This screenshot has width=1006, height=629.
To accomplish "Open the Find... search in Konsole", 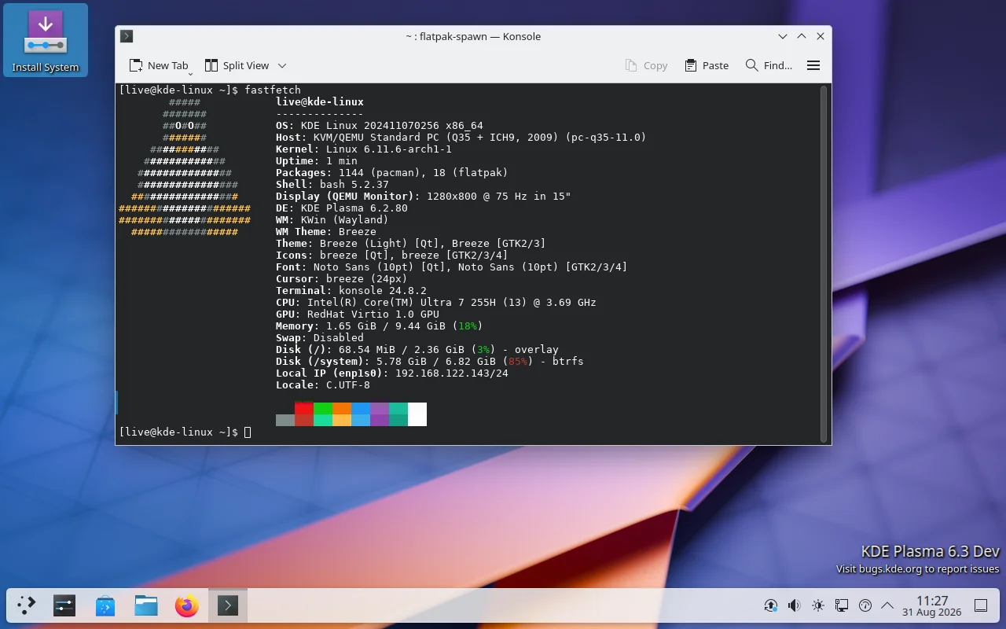I will (x=769, y=66).
